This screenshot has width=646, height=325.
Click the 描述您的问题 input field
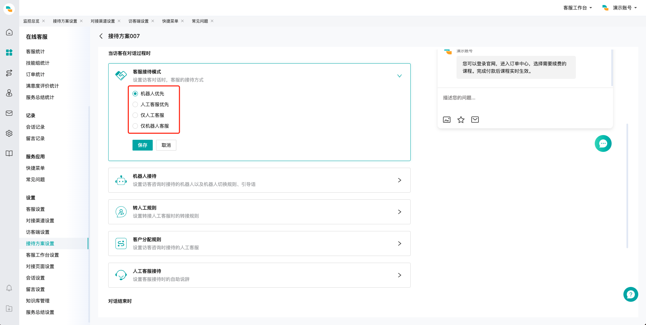[525, 98]
